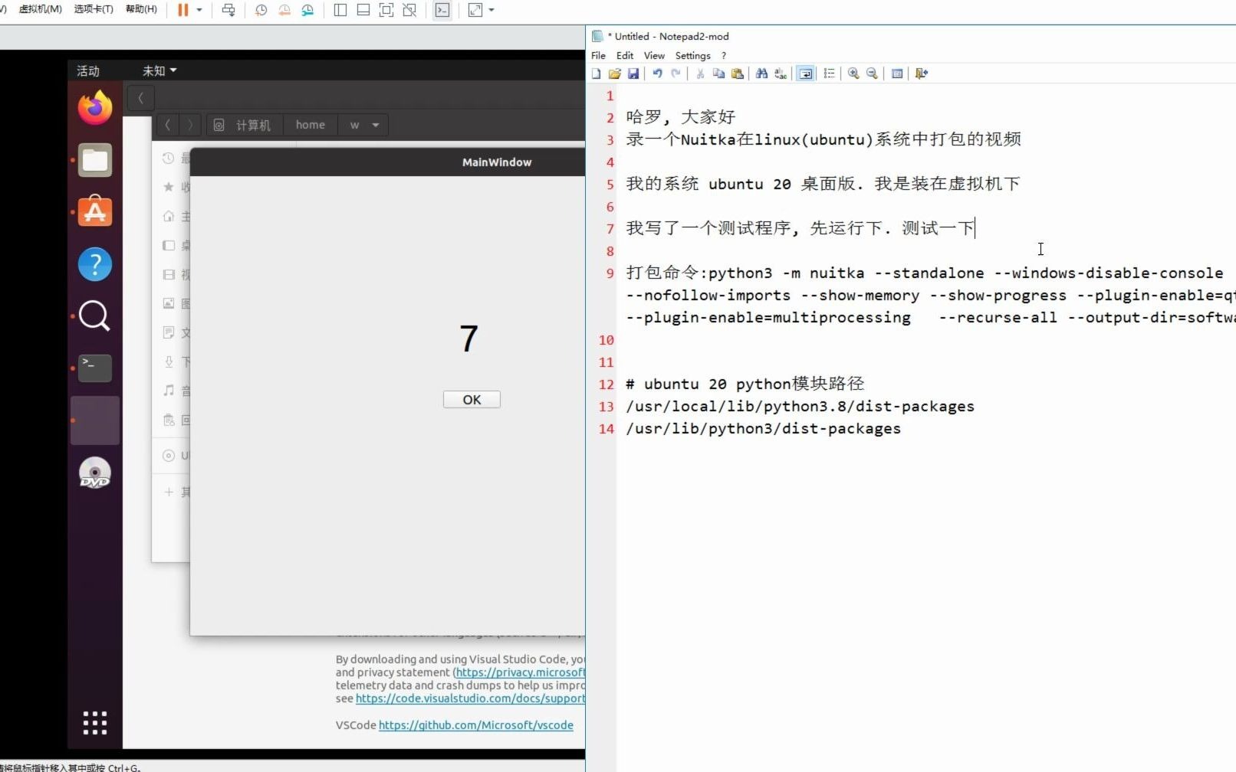Image resolution: width=1236 pixels, height=772 pixels.
Task: Open the fullscreen mode dropdown arrow
Action: (x=491, y=11)
